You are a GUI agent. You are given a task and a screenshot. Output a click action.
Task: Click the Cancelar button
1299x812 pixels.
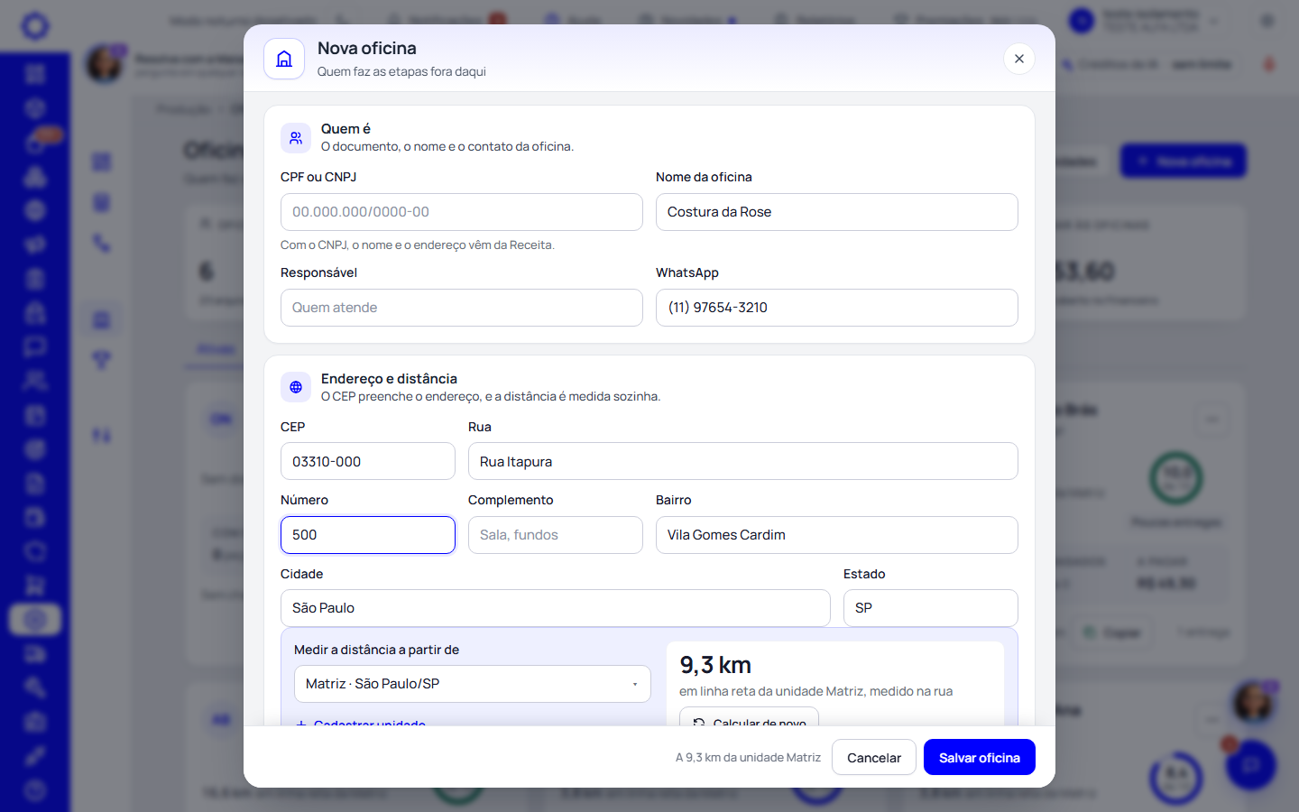(874, 757)
